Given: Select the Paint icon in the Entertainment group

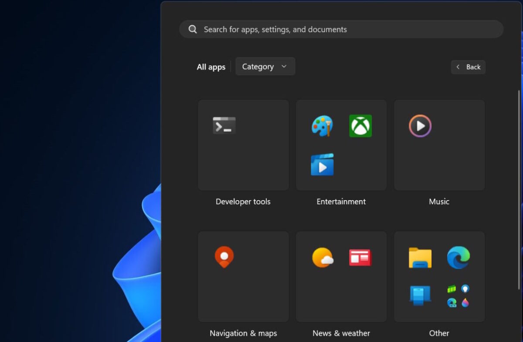Looking at the screenshot, I should point(322,126).
